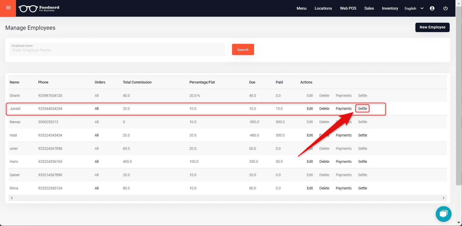462x226 pixels.
Task: Open the live chat widget
Action: [443, 214]
